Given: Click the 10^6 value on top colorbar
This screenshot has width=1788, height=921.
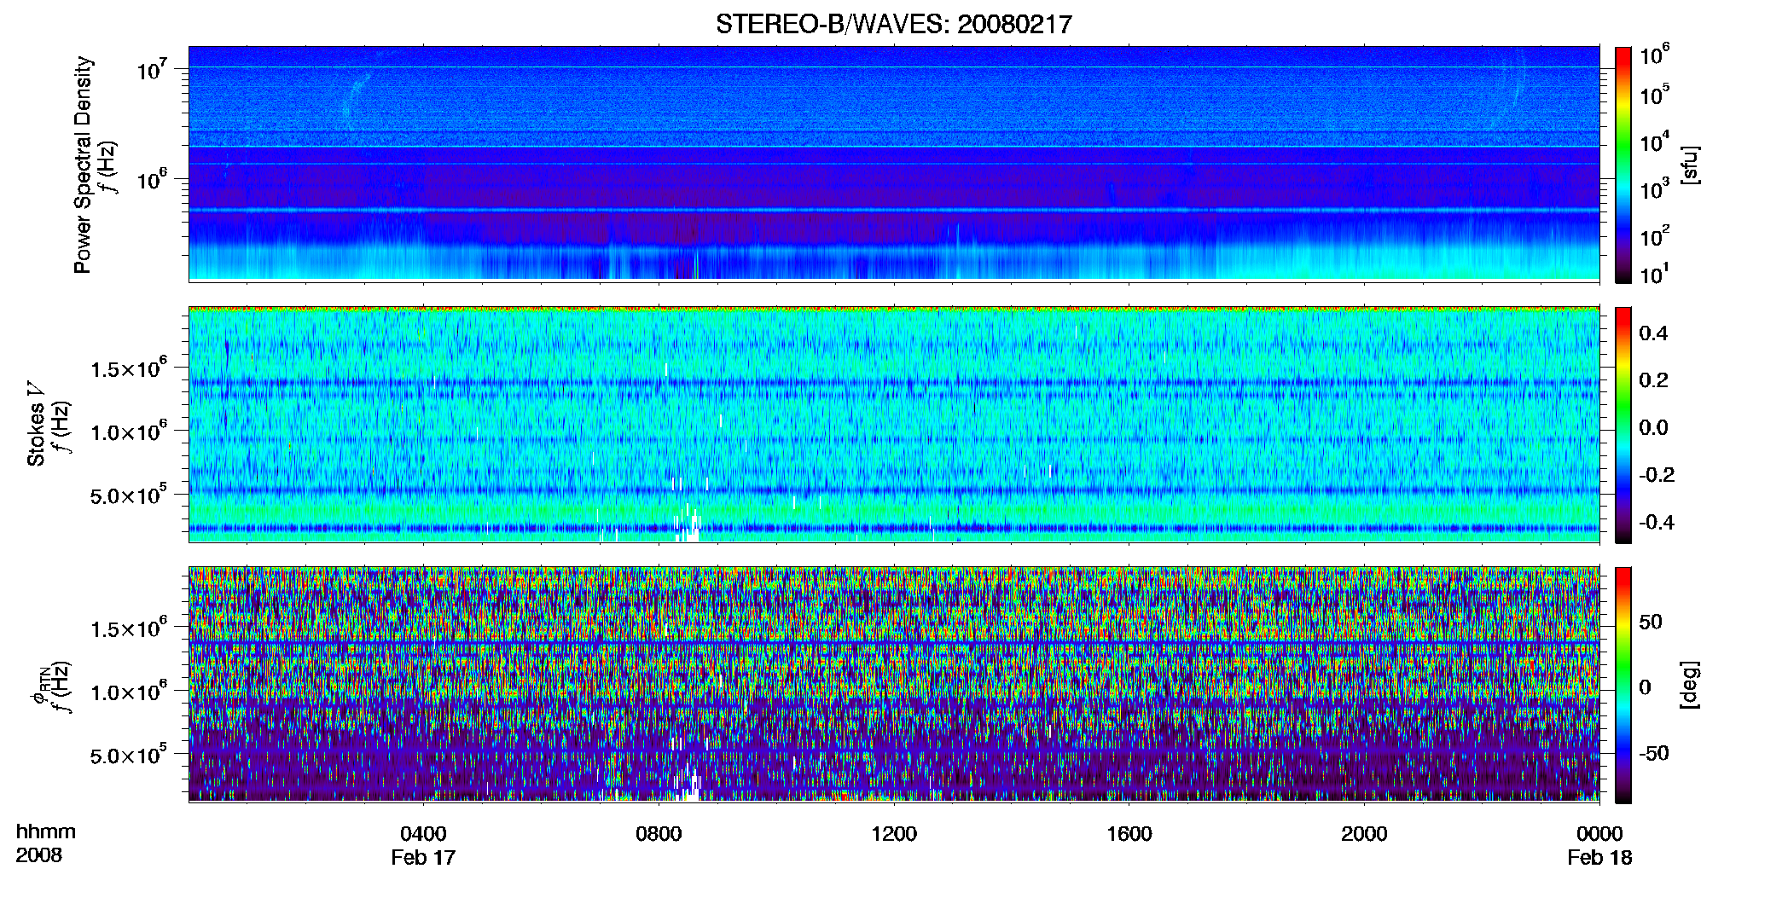Looking at the screenshot, I should pos(1655,56).
